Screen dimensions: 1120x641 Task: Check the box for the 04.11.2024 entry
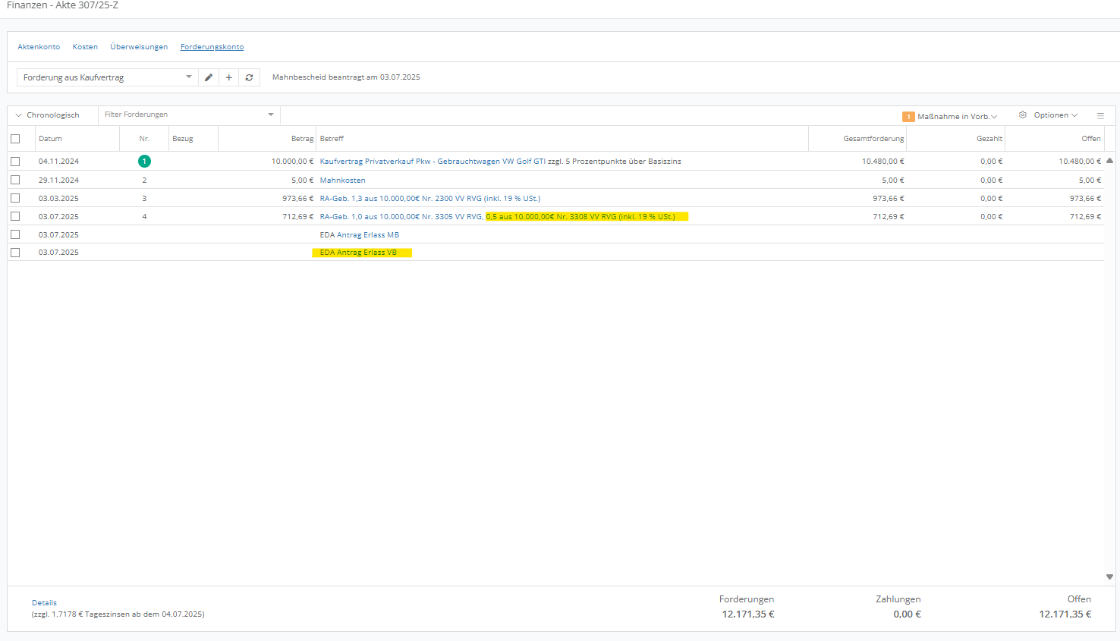point(15,162)
